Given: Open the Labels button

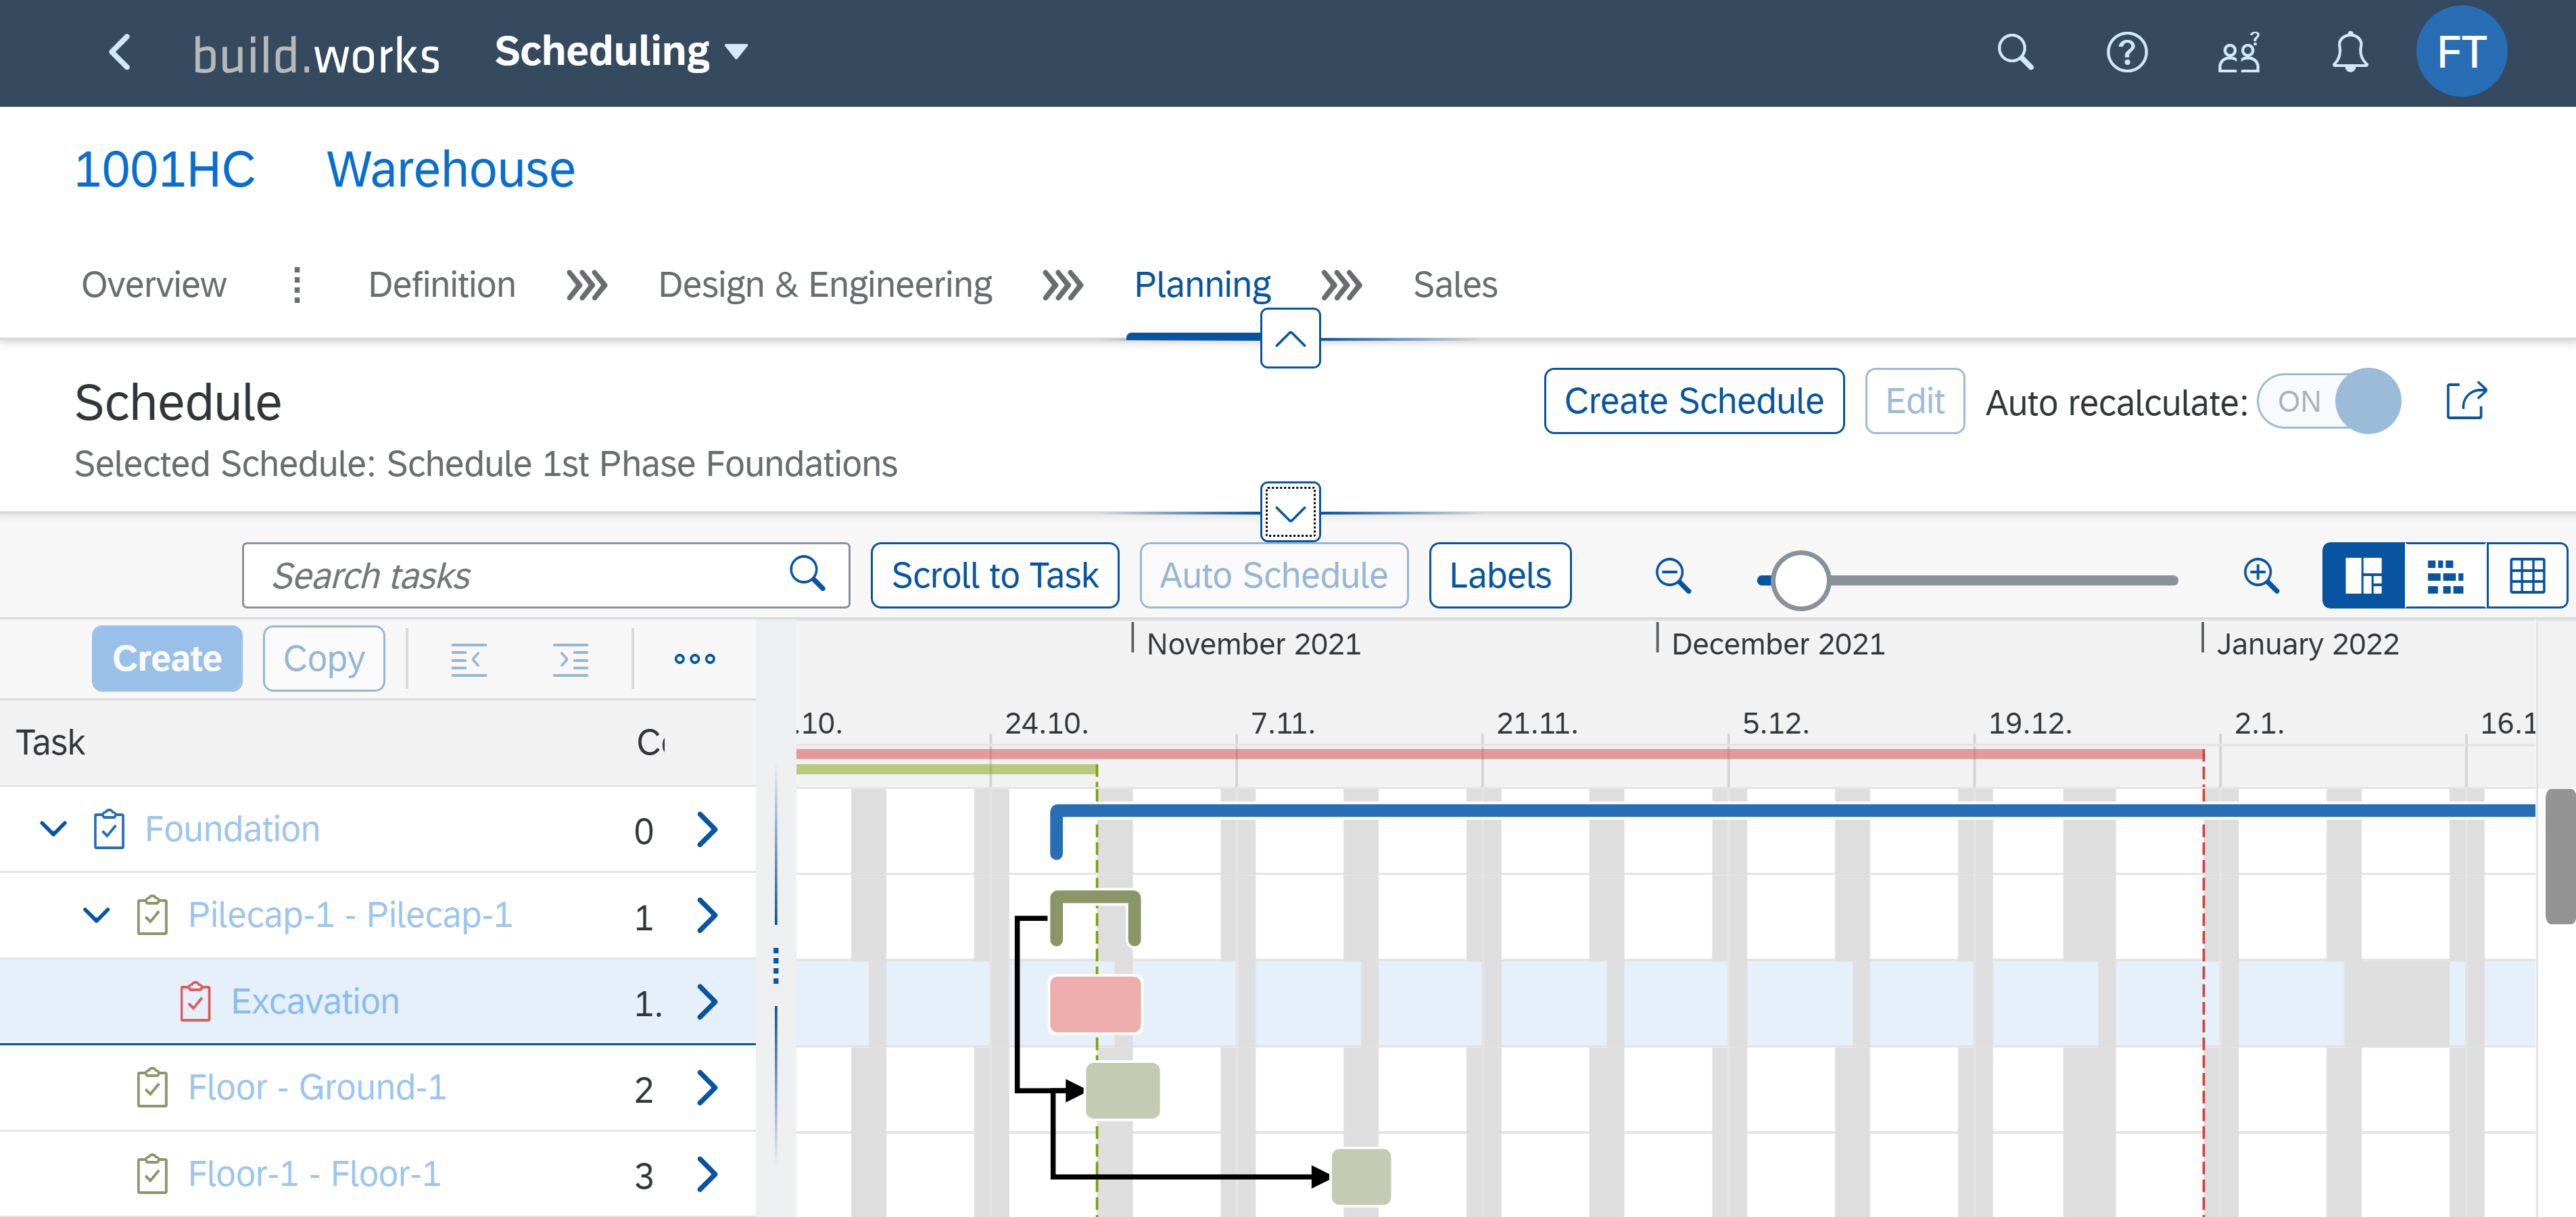Looking at the screenshot, I should pyautogui.click(x=1500, y=575).
